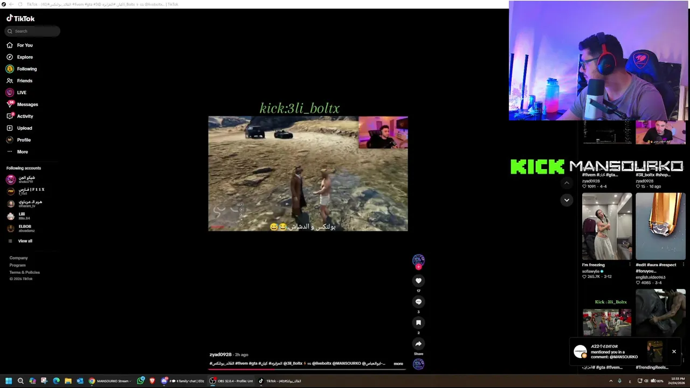690x388 pixels.
Task: Switch to OBS 32.0.4 window
Action: click(231, 381)
